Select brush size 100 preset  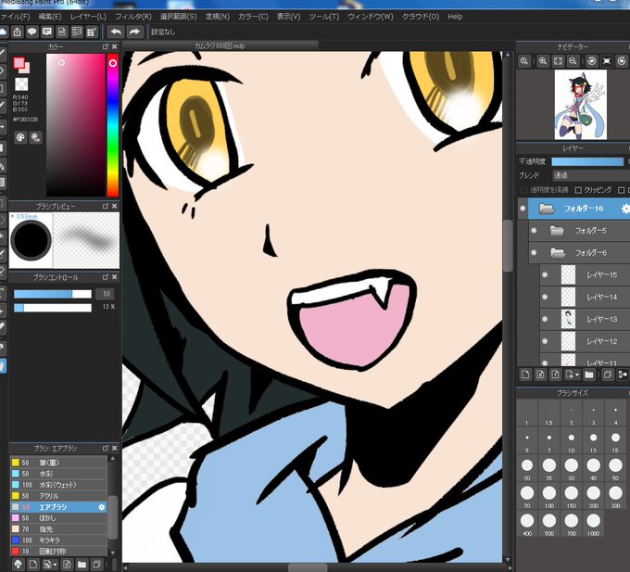(548, 496)
